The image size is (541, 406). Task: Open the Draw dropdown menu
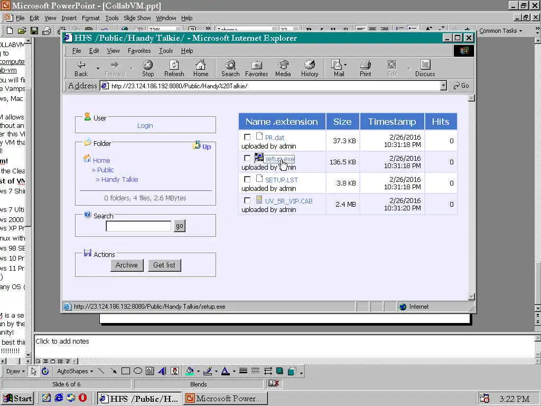pyautogui.click(x=15, y=371)
